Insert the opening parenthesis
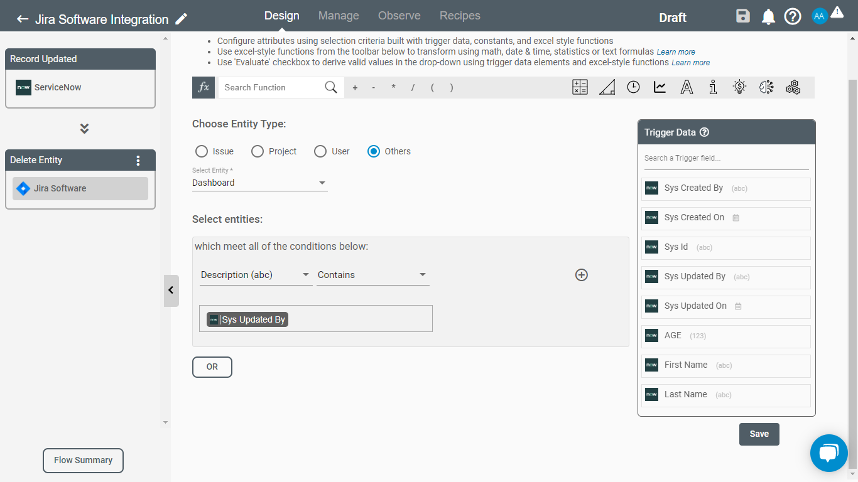This screenshot has height=482, width=858. coord(432,88)
